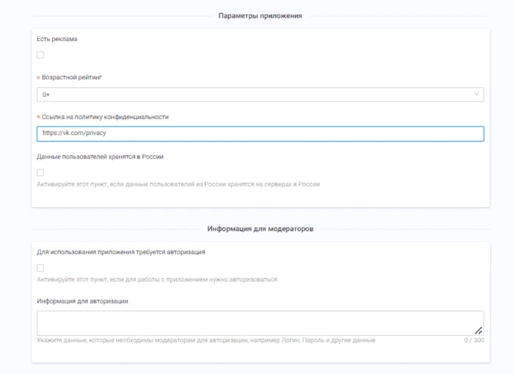This screenshot has width=513, height=382.
Task: Enable the 'Есть реклама' checkbox
Action: click(40, 55)
